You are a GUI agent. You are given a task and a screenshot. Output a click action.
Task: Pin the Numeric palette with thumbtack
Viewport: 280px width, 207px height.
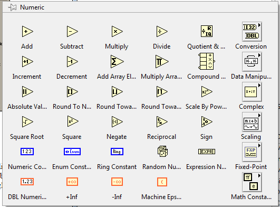click(12, 7)
